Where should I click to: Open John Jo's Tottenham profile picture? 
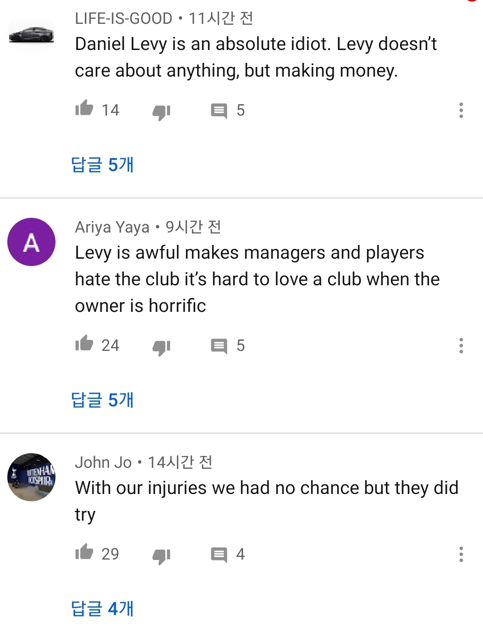[31, 477]
